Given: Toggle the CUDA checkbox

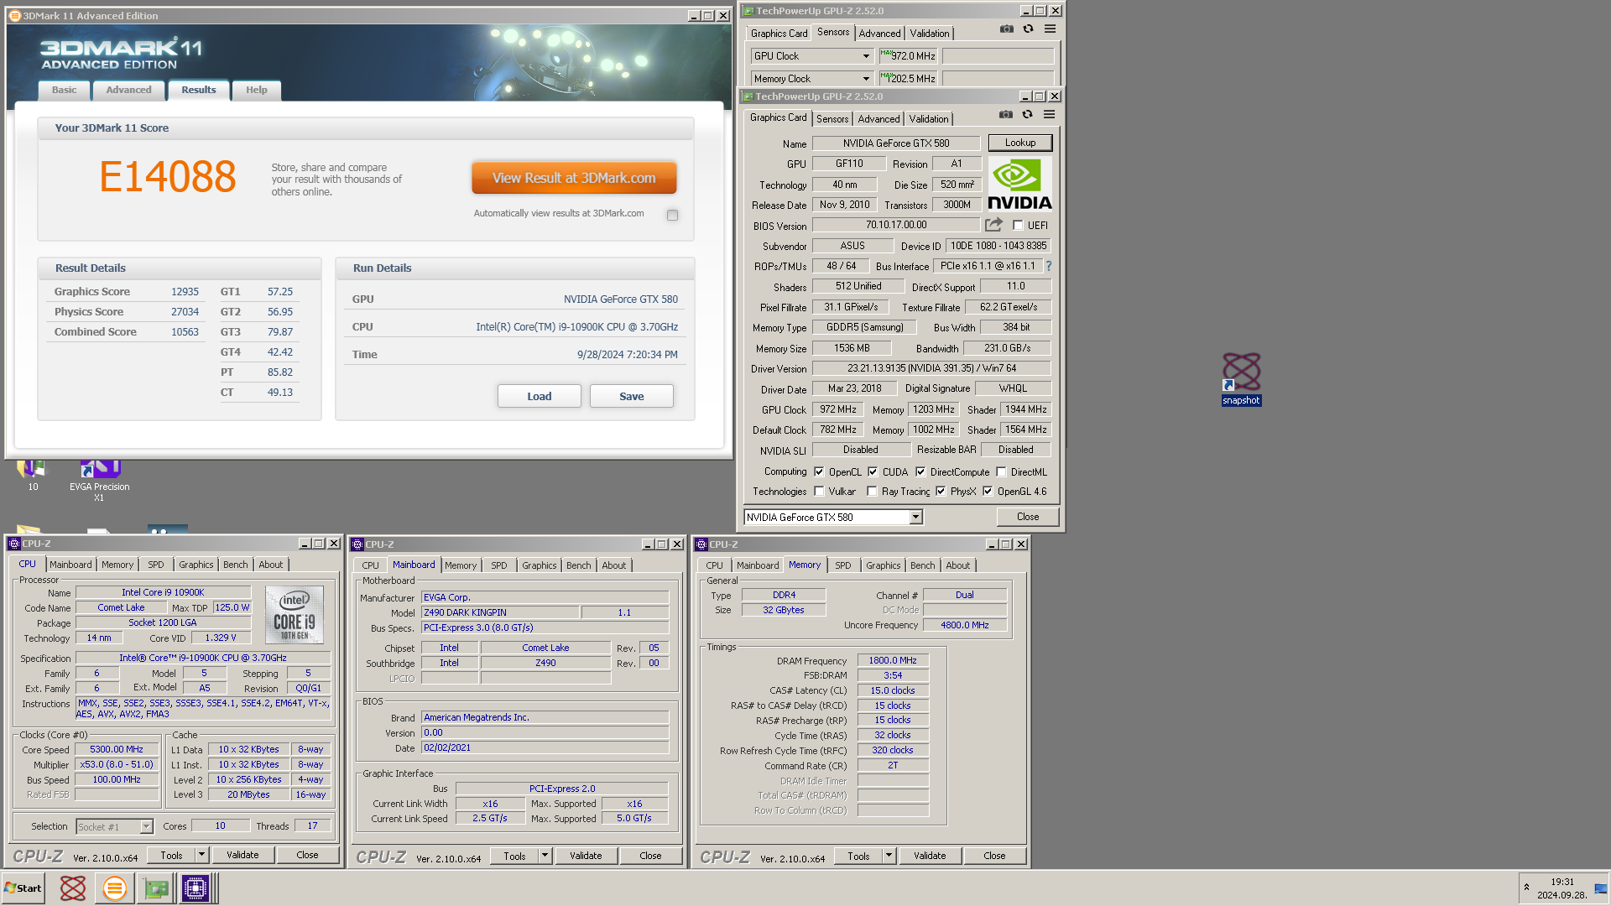Looking at the screenshot, I should 873,471.
